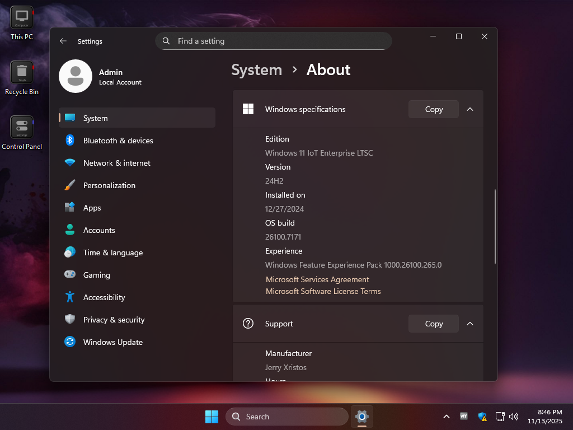Viewport: 573px width, 430px height.
Task: Open Windows Update page
Action: pos(112,342)
